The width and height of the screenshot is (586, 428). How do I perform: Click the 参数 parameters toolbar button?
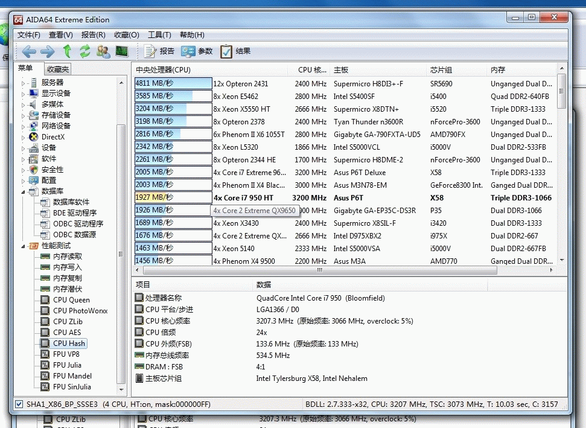tap(197, 52)
